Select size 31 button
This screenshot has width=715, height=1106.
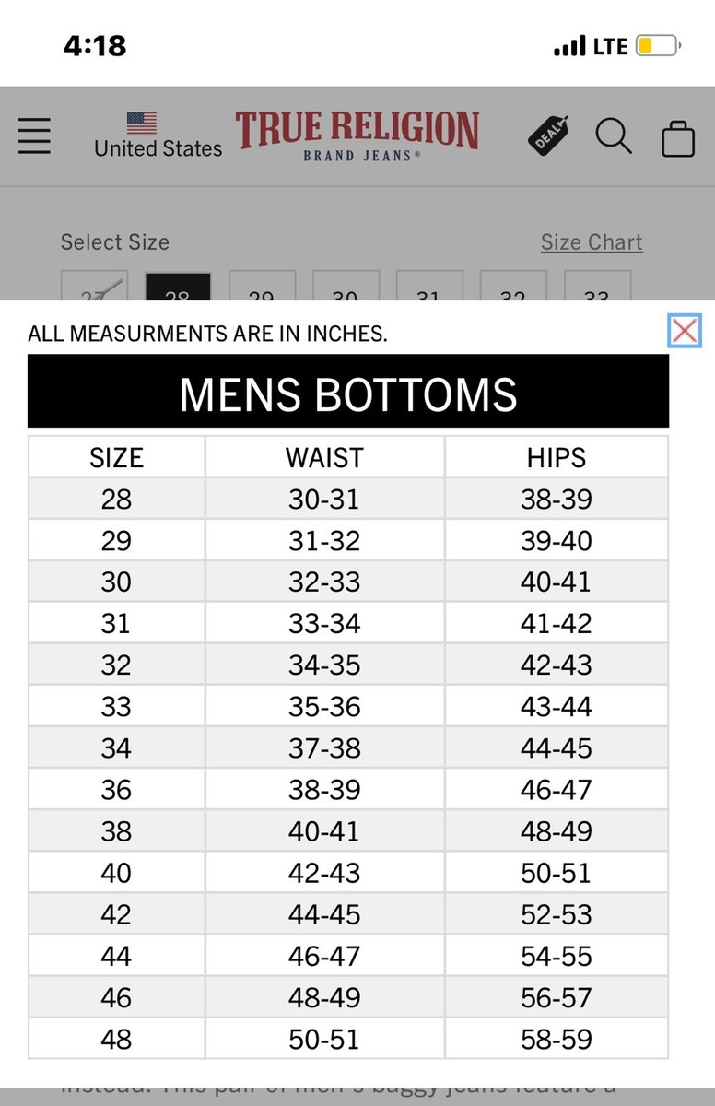coord(430,287)
